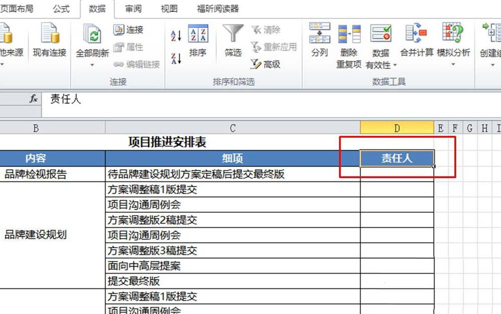Click 重新应用 to reapply the filter
Viewport: 501px width, 314px height.
[x=274, y=47]
